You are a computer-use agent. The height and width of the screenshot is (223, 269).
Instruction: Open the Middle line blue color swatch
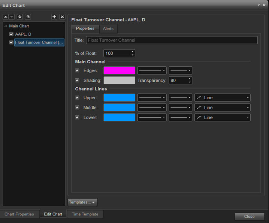pyautogui.click(x=119, y=108)
